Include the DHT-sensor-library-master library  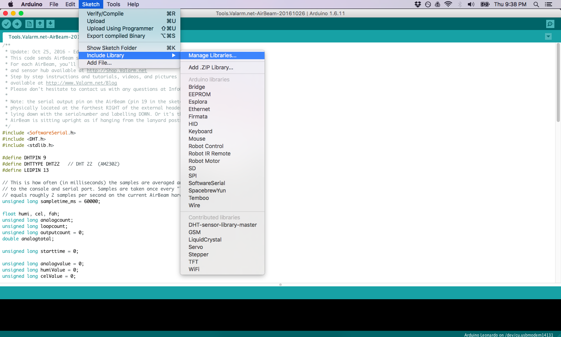coord(222,225)
